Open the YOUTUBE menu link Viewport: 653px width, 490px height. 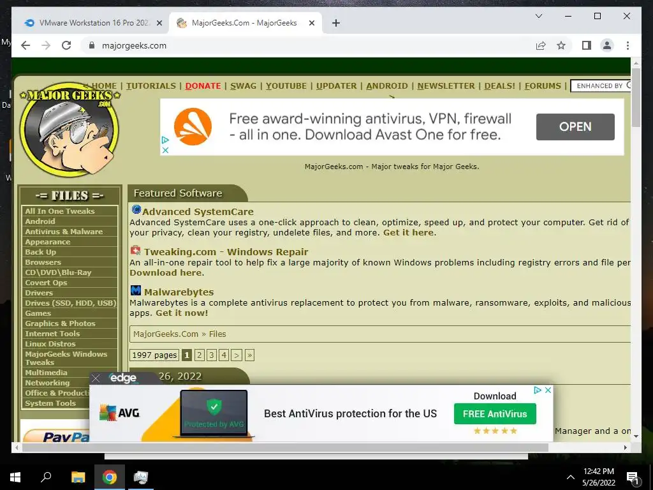point(286,86)
